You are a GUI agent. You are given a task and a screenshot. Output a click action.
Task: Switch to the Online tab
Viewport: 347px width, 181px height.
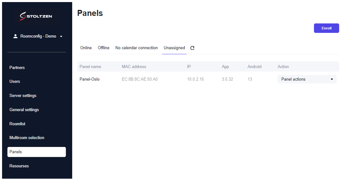[x=86, y=48]
